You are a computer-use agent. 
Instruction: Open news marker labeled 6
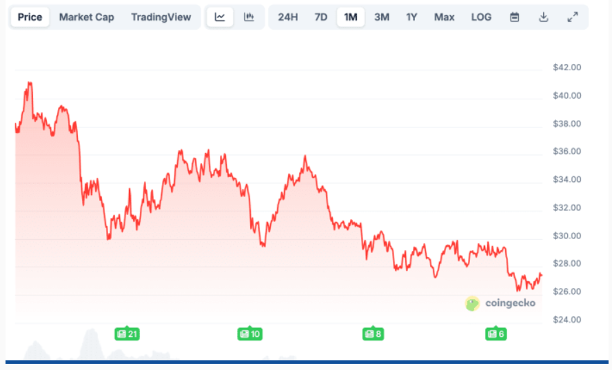pyautogui.click(x=496, y=334)
